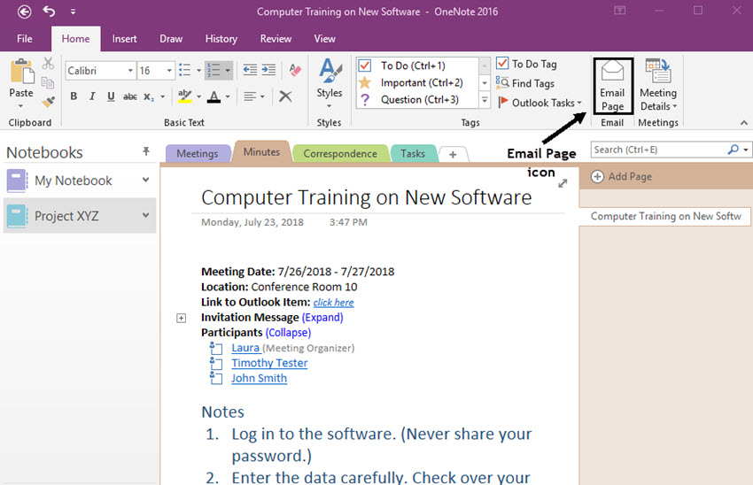Open font color picker arrow

tap(228, 96)
